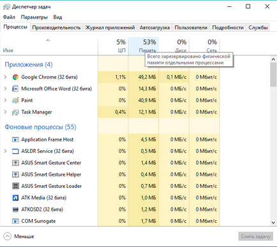277x247 pixels.
Task: Click the Приложения (4) group header
Action: (x=29, y=64)
